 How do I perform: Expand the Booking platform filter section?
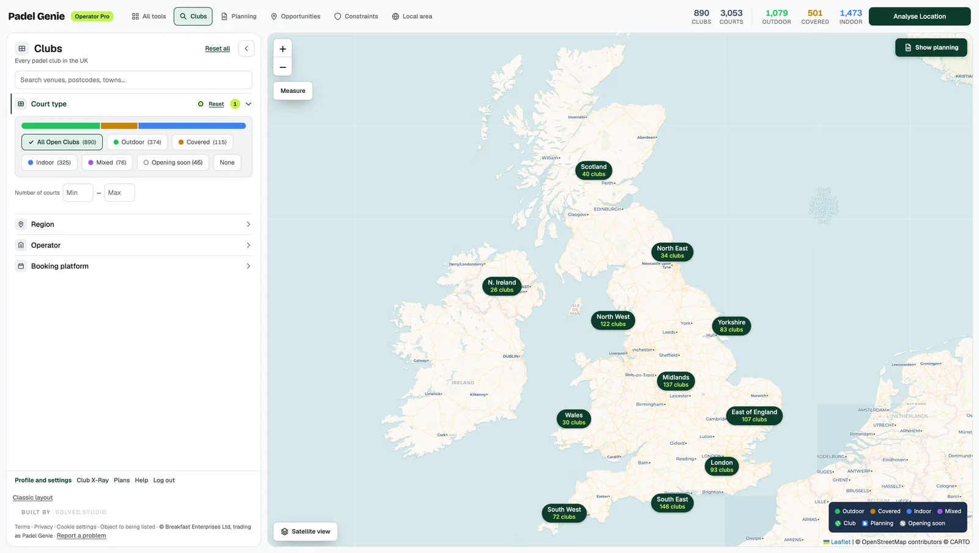click(x=133, y=266)
